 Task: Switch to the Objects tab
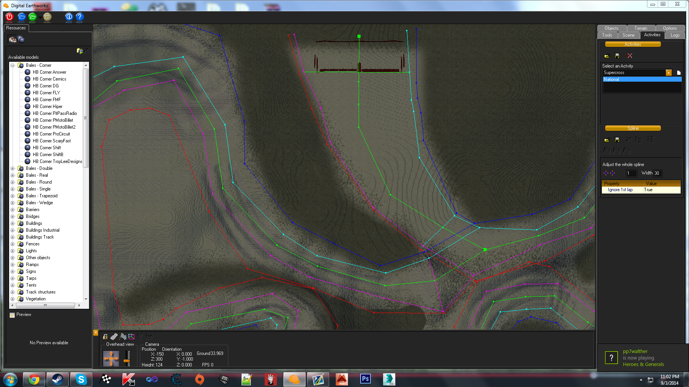(x=611, y=28)
